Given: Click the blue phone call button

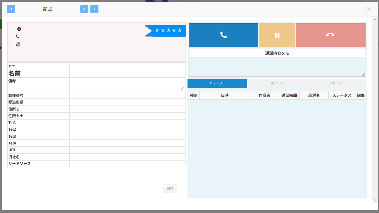Looking at the screenshot, I should coord(223,35).
